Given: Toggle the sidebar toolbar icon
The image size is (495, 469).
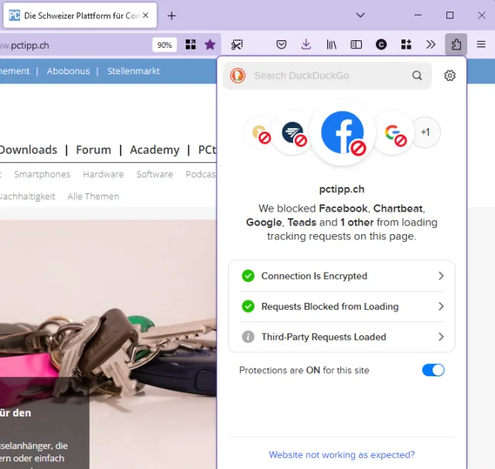Looking at the screenshot, I should tap(356, 45).
